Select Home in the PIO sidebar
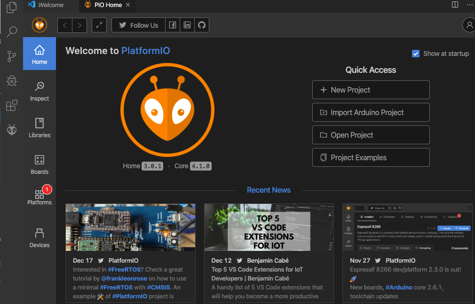This screenshot has width=475, height=304. tap(40, 54)
